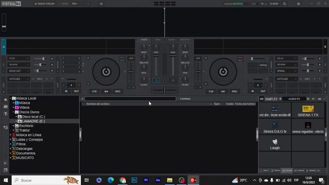Click SINC button on left deck
Viewport: 329px width, 185px height.
[118, 91]
